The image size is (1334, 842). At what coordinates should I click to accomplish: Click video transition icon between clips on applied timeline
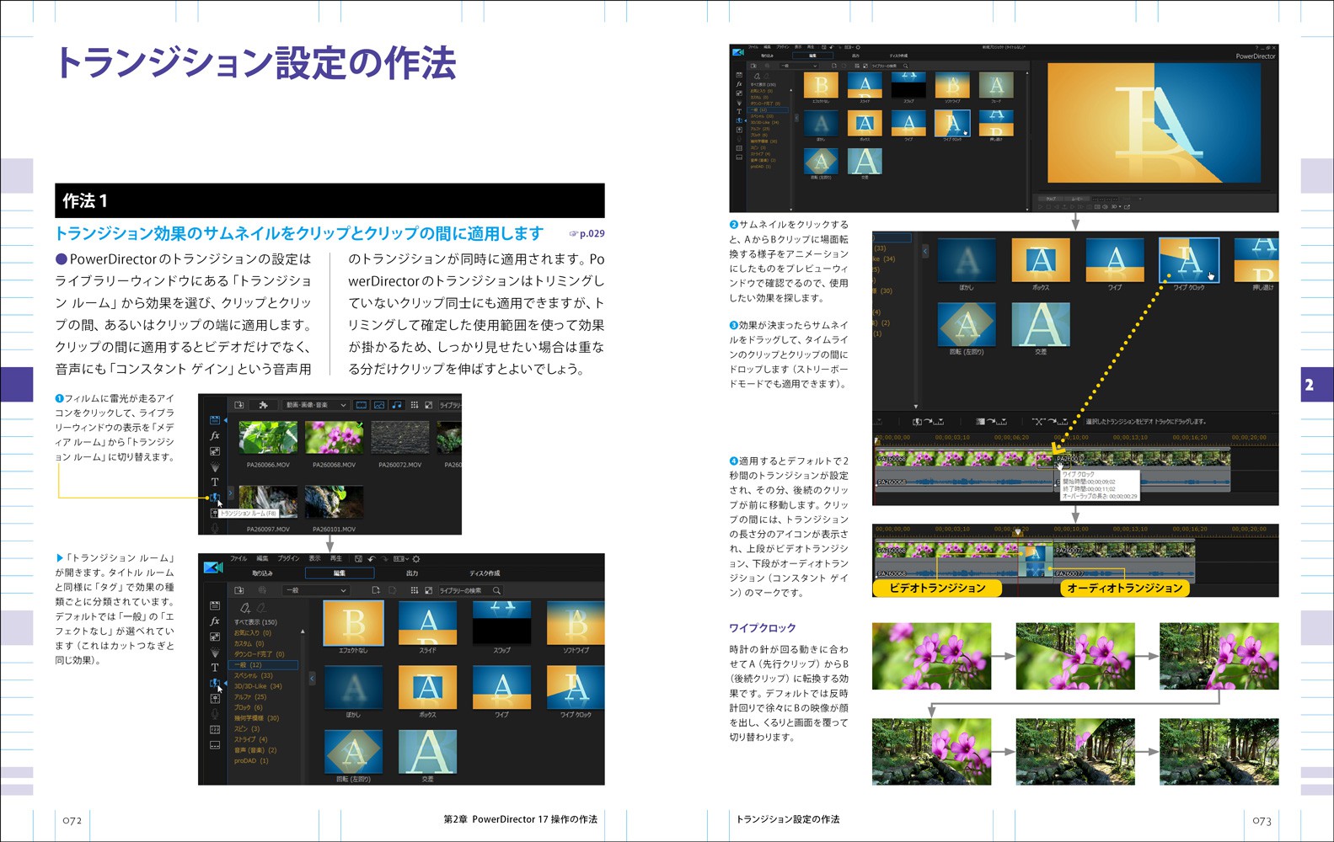1036,554
